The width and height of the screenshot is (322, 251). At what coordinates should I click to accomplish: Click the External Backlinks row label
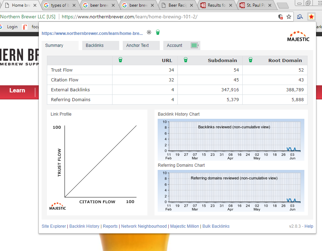click(71, 90)
